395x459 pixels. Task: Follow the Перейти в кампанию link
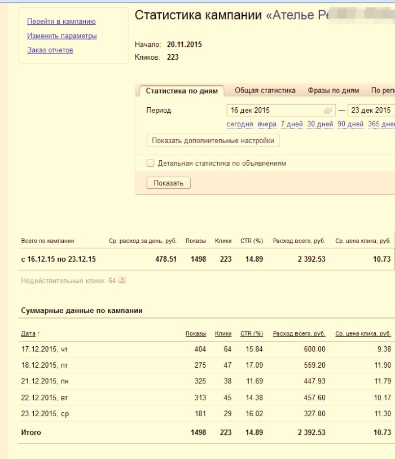coord(62,21)
